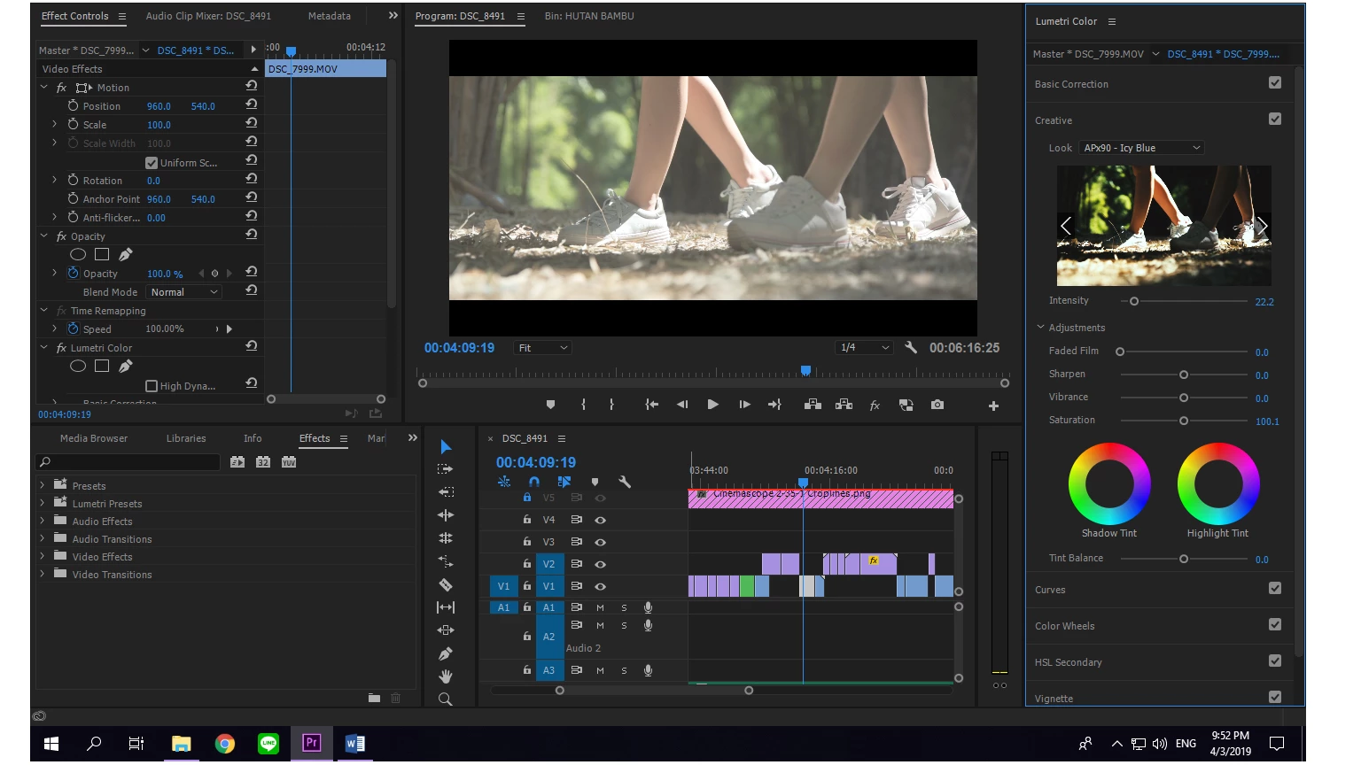Hide track V2 with the eye icon
The image size is (1361, 765).
[601, 564]
